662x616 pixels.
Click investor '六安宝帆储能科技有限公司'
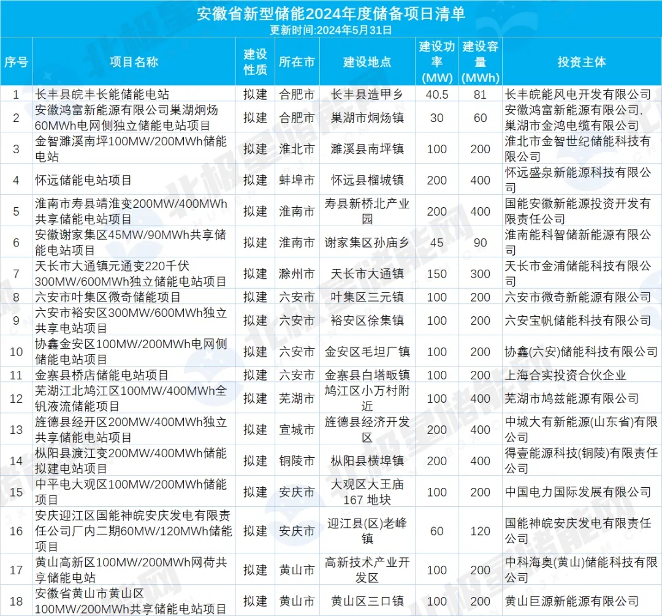(x=578, y=321)
